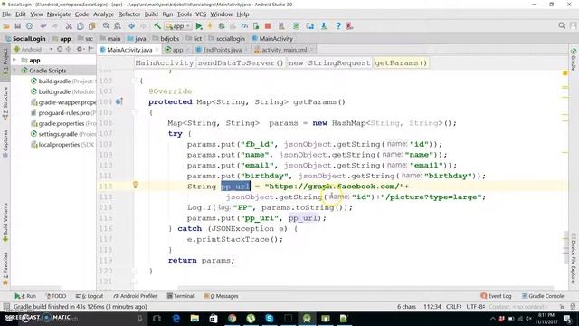
Task: Open file with the folder icon
Action: coord(6,26)
